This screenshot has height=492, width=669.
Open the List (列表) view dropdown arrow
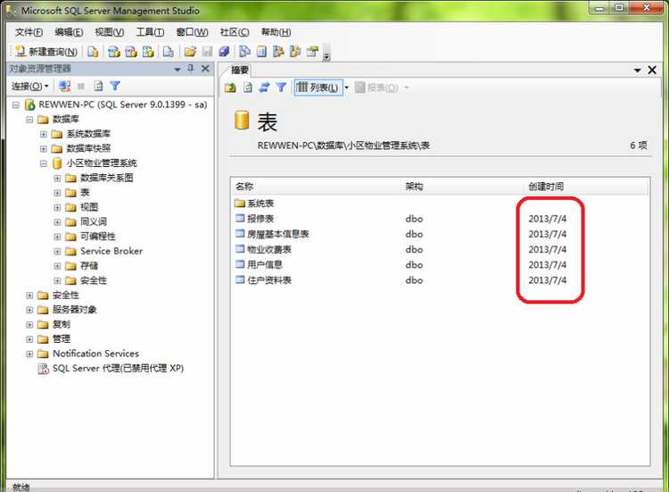[x=346, y=88]
